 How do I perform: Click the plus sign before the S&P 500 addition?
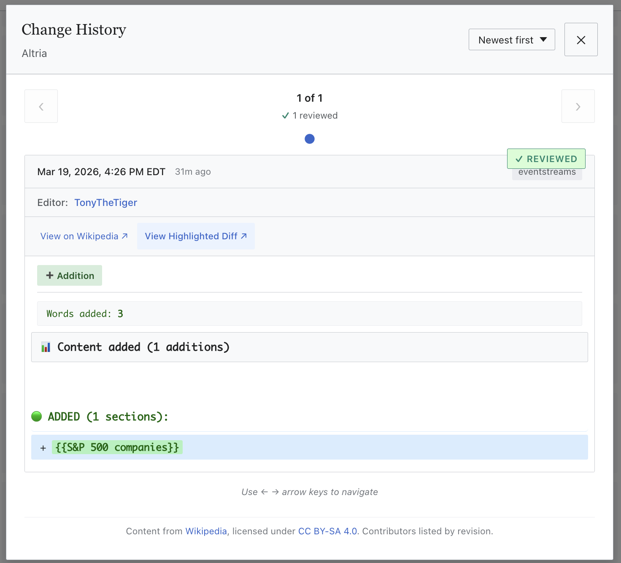tap(43, 448)
